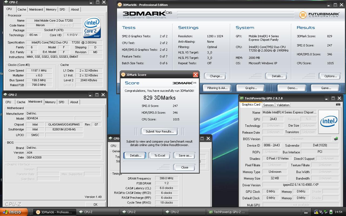Click the 3DMark06 title bar icon
Screen dimensions: 346x216
119,5
